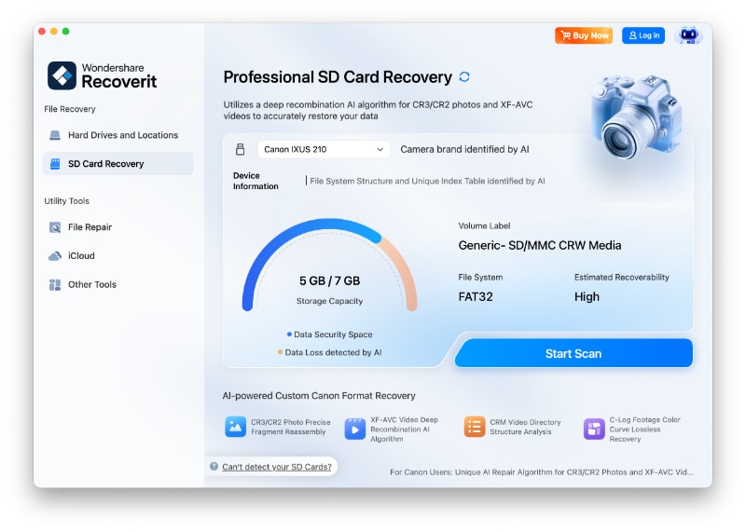Click the Data Loss detected orange legend dot
This screenshot has width=746, height=532.
[281, 352]
